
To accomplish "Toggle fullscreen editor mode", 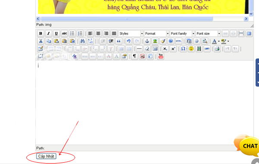I will click(249, 33).
